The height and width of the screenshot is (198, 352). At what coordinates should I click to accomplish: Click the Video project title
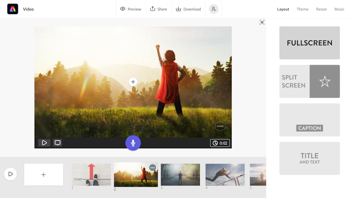coord(28,9)
